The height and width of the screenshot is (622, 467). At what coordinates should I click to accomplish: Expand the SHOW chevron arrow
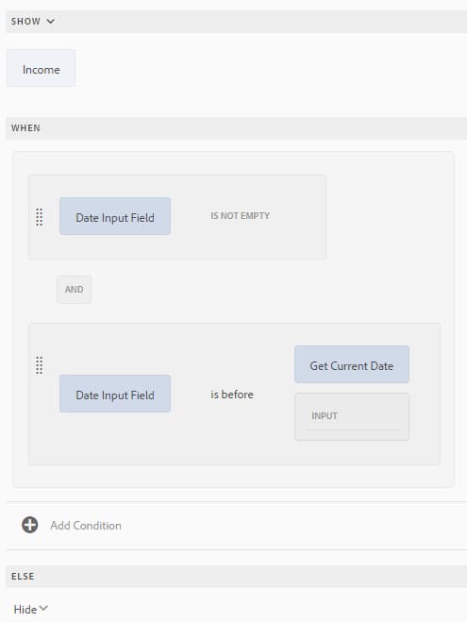pyautogui.click(x=50, y=21)
